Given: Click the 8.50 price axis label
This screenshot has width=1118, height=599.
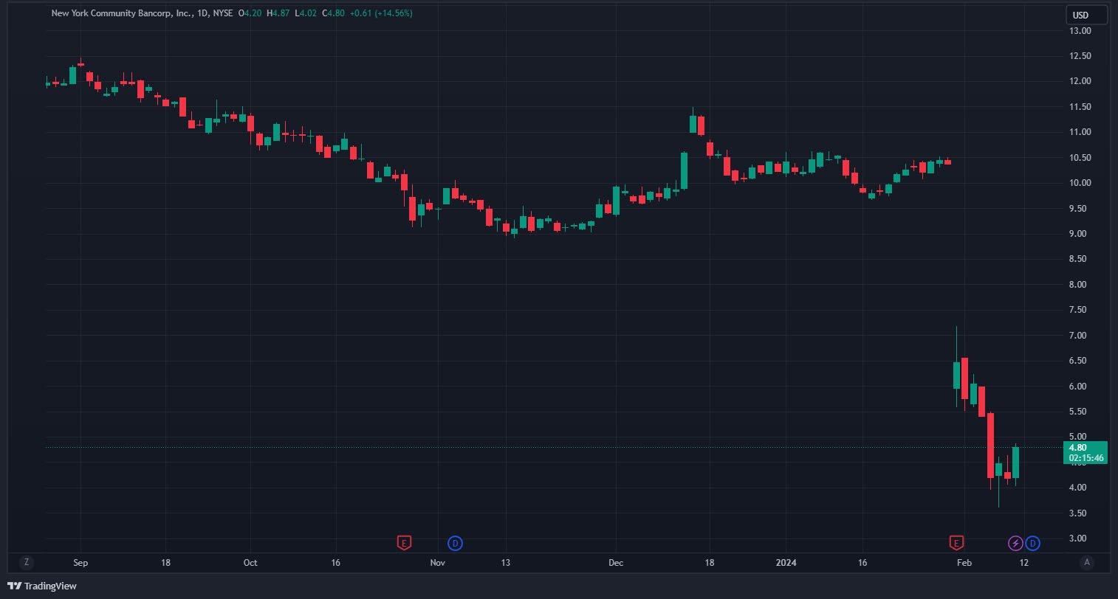Looking at the screenshot, I should (1079, 259).
